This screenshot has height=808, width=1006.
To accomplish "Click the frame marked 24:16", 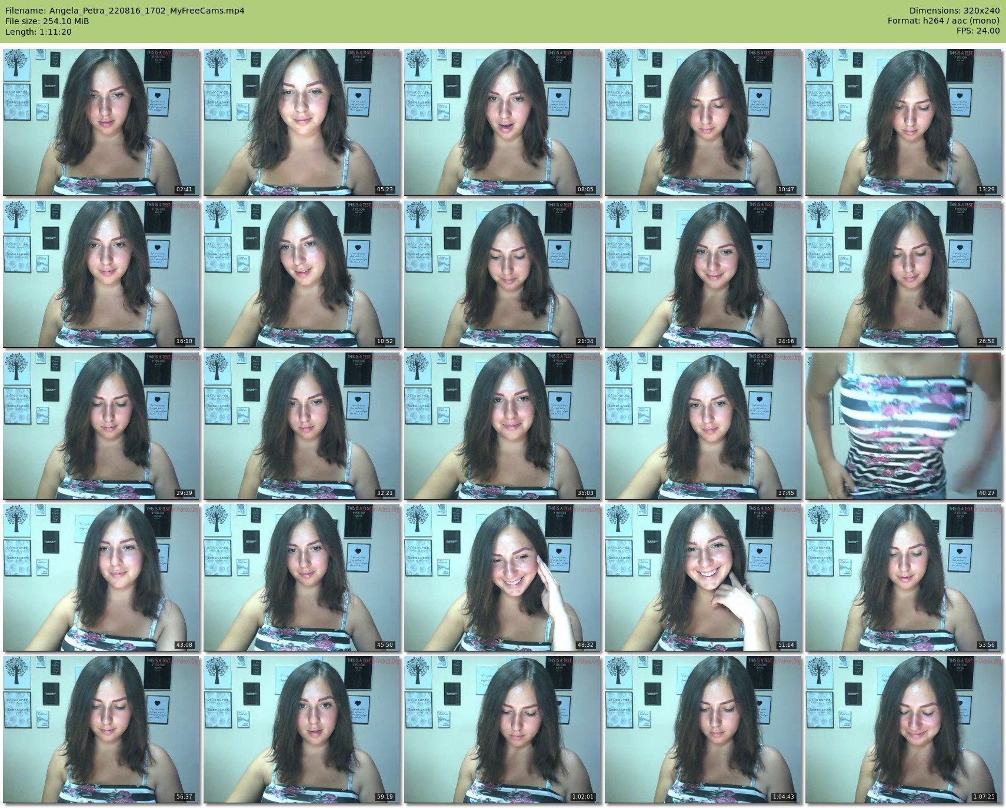I will coord(703,274).
